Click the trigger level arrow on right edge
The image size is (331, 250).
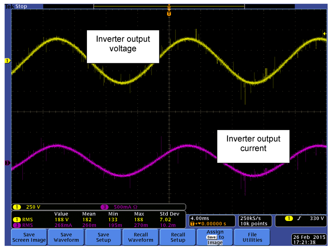pyautogui.click(x=325, y=34)
